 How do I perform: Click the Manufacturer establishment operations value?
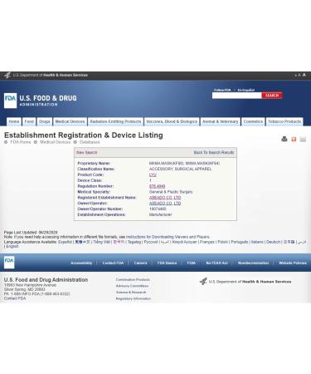coord(160,214)
